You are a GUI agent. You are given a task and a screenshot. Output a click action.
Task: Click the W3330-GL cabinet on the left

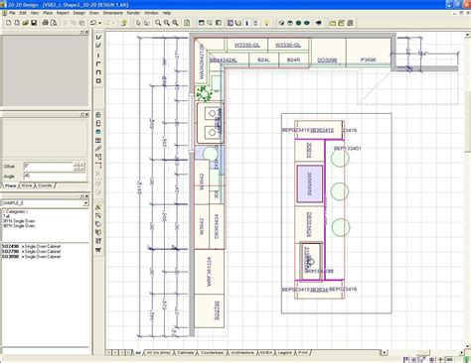246,45
